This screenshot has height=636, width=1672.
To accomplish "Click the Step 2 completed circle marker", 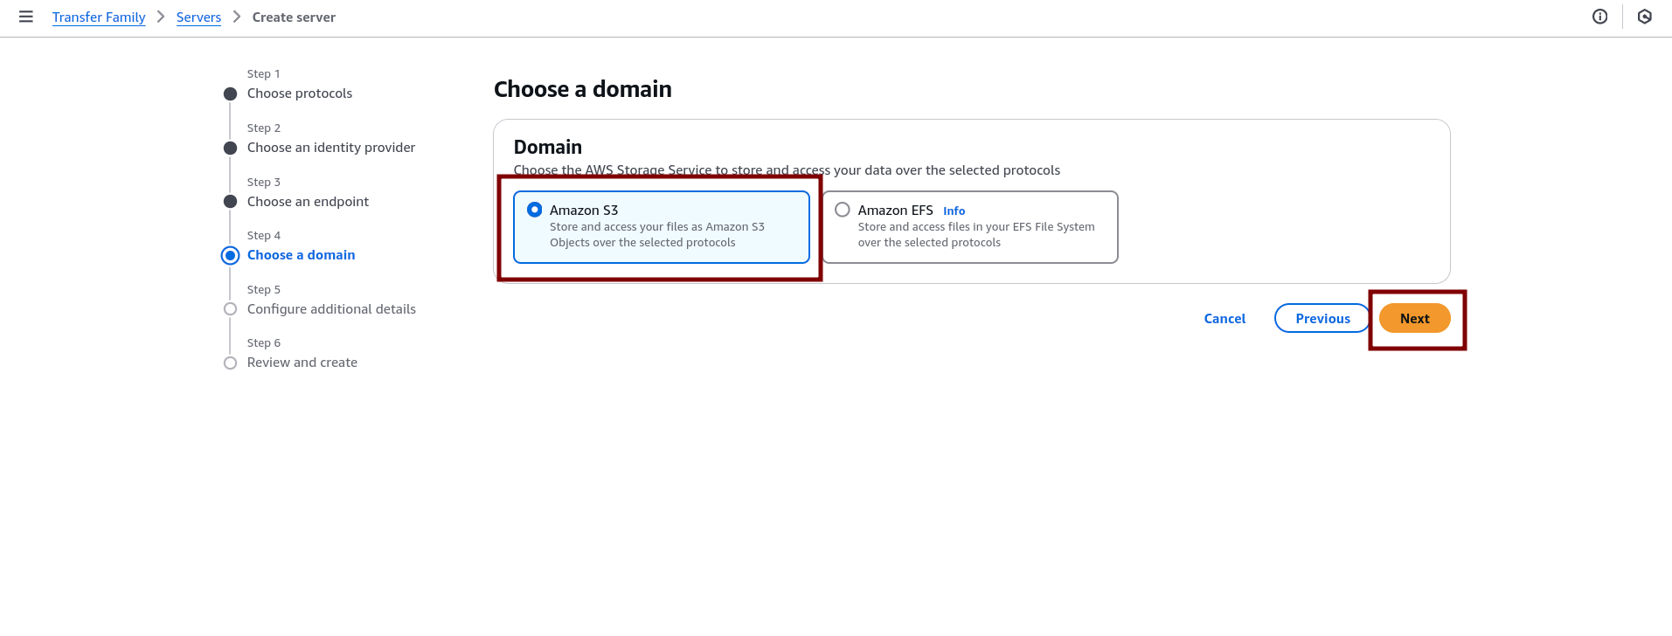I will pos(231,149).
